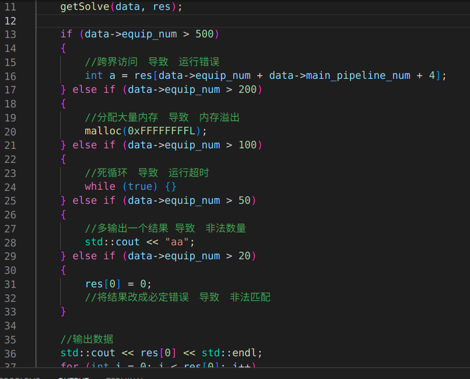Switch to the OUTPUT panel tab

[73, 377]
